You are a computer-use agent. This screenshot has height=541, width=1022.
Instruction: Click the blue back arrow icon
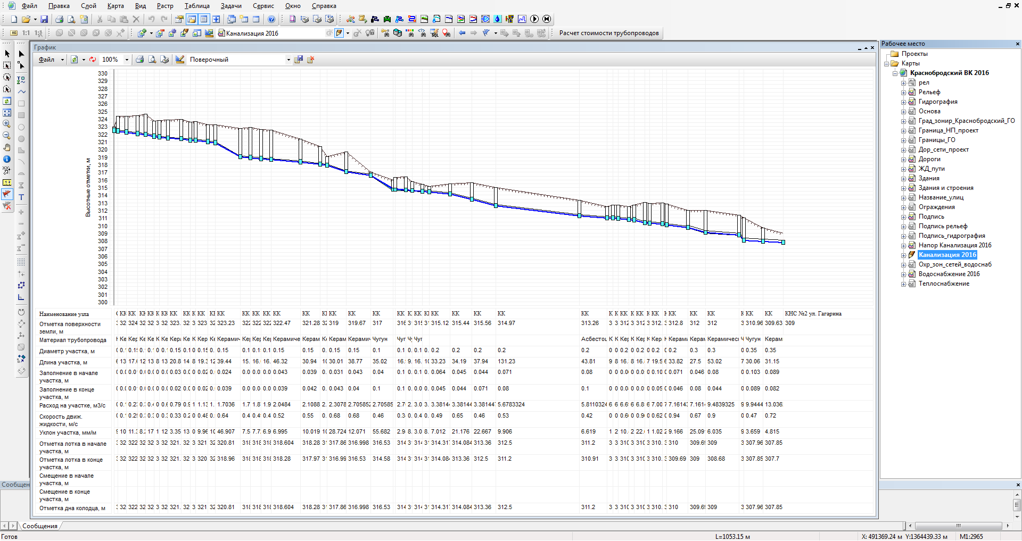click(462, 33)
